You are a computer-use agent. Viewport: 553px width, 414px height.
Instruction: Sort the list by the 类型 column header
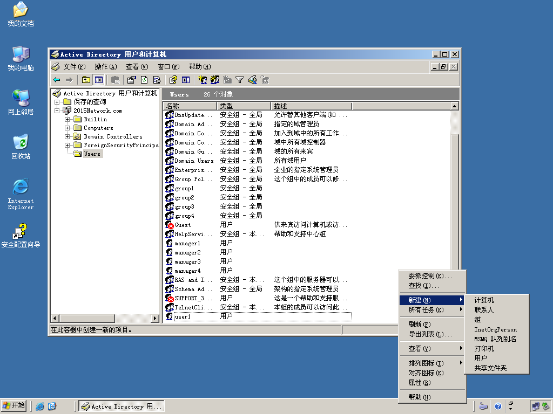pyautogui.click(x=244, y=106)
